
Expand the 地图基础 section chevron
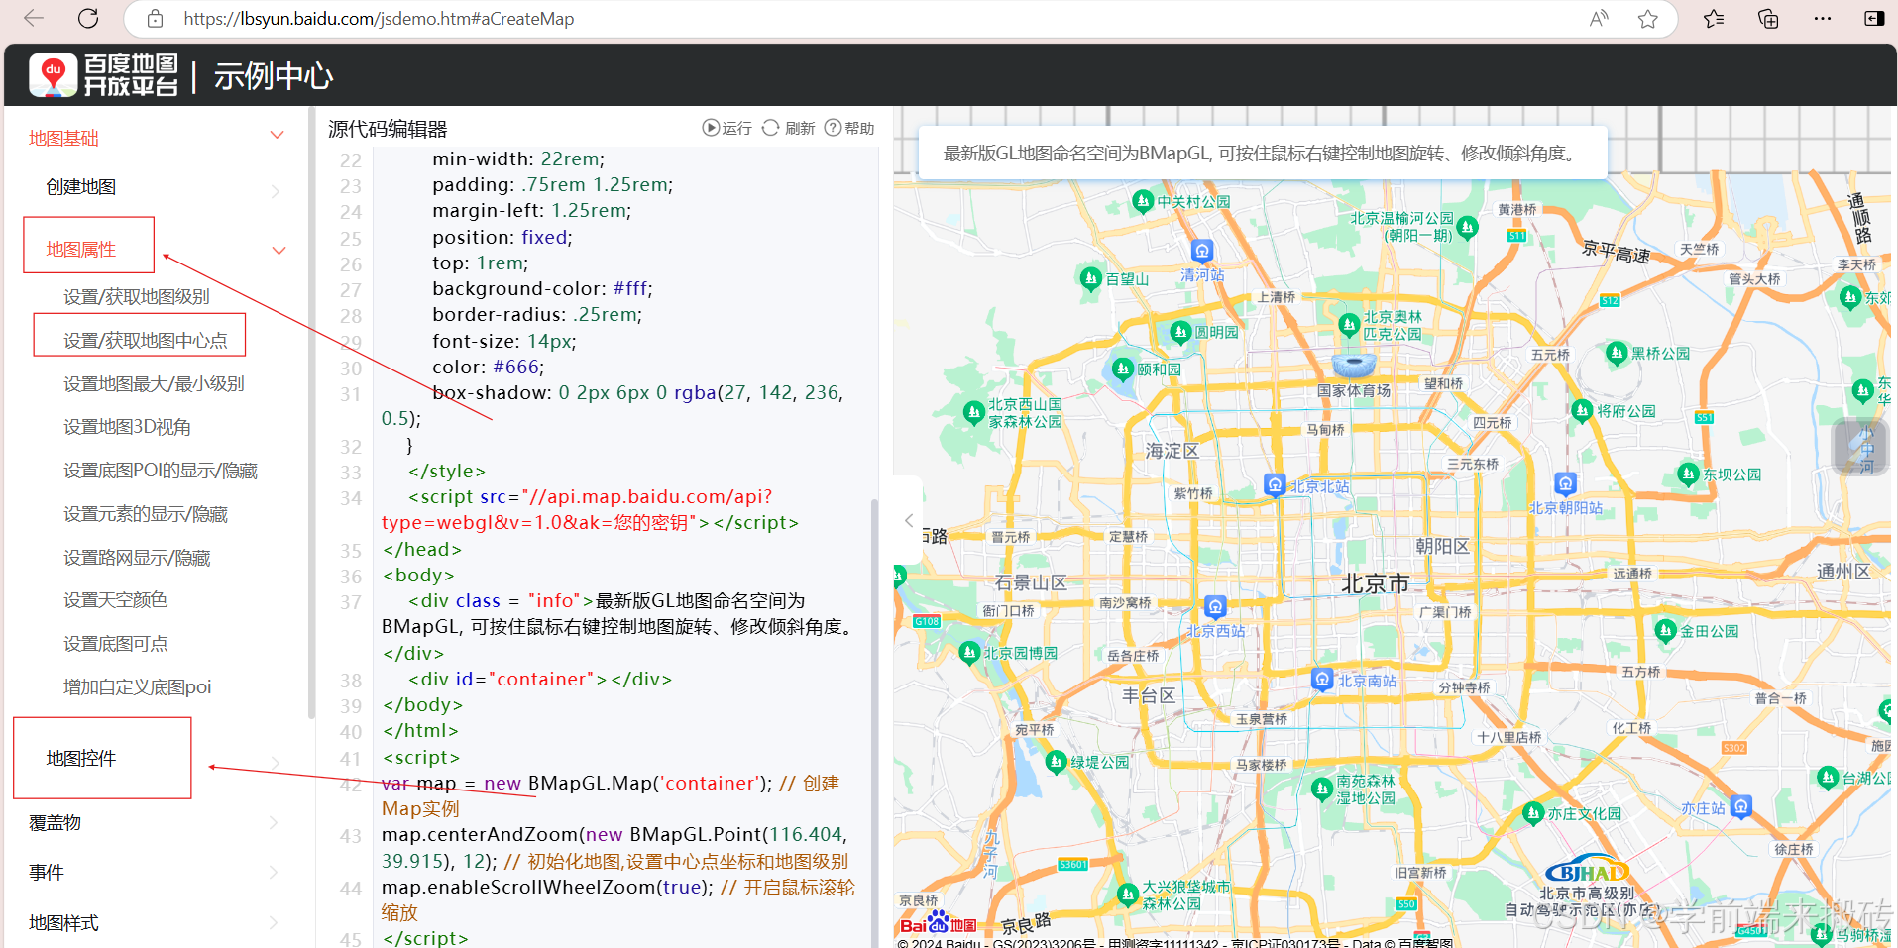point(278,135)
